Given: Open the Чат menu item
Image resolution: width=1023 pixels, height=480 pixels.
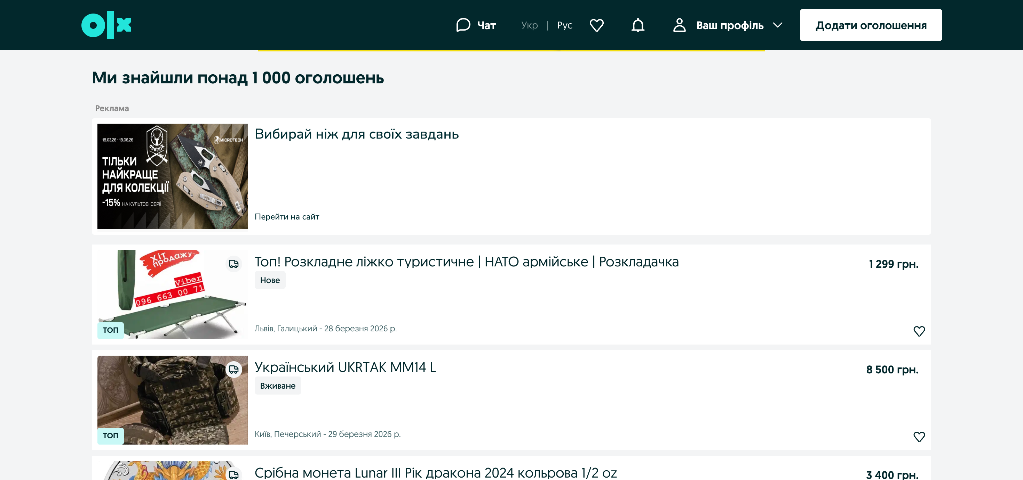Looking at the screenshot, I should coord(486,25).
